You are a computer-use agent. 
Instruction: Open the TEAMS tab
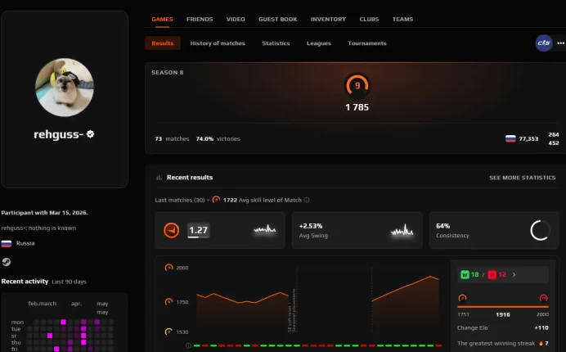402,19
